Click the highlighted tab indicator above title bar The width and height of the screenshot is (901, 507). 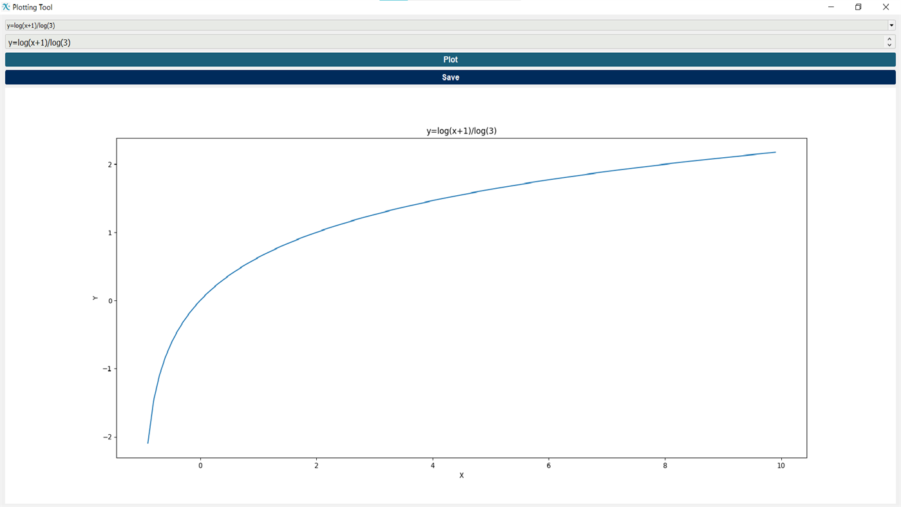pos(393,1)
